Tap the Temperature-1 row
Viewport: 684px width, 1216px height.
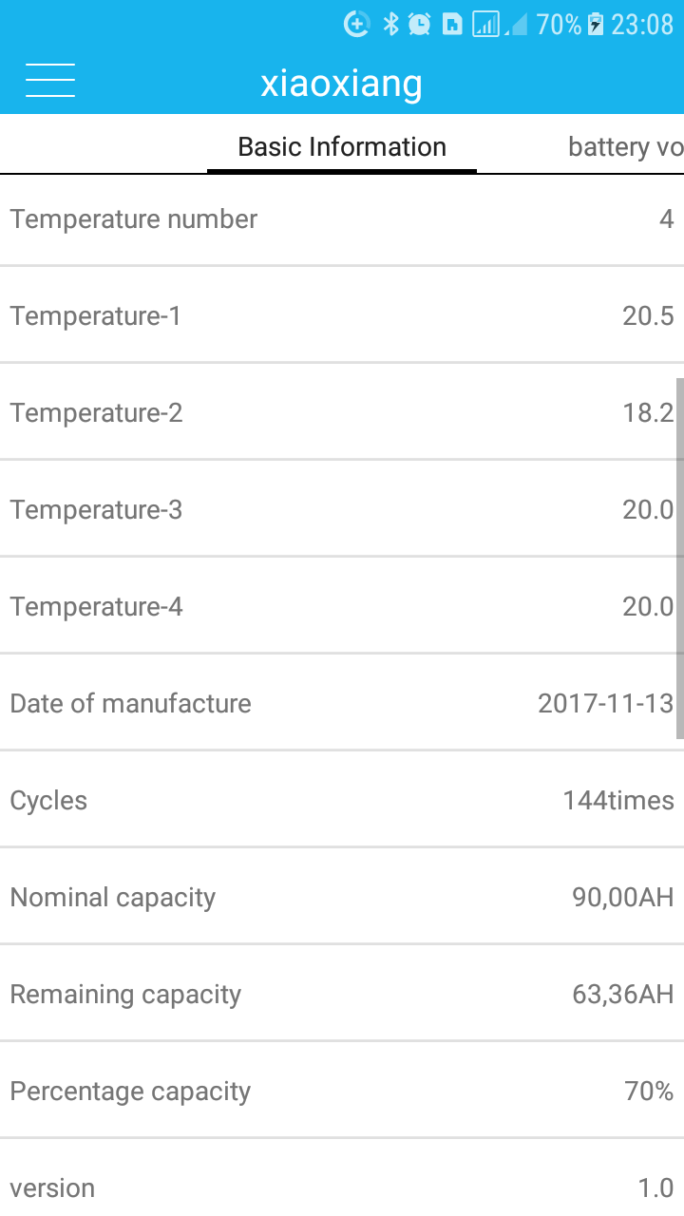click(342, 316)
